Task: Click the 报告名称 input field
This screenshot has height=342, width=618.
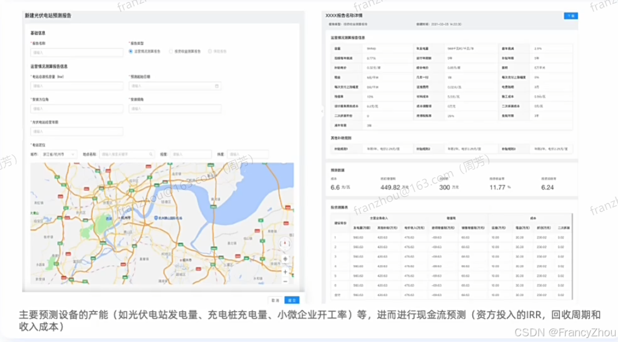Action: tap(77, 52)
